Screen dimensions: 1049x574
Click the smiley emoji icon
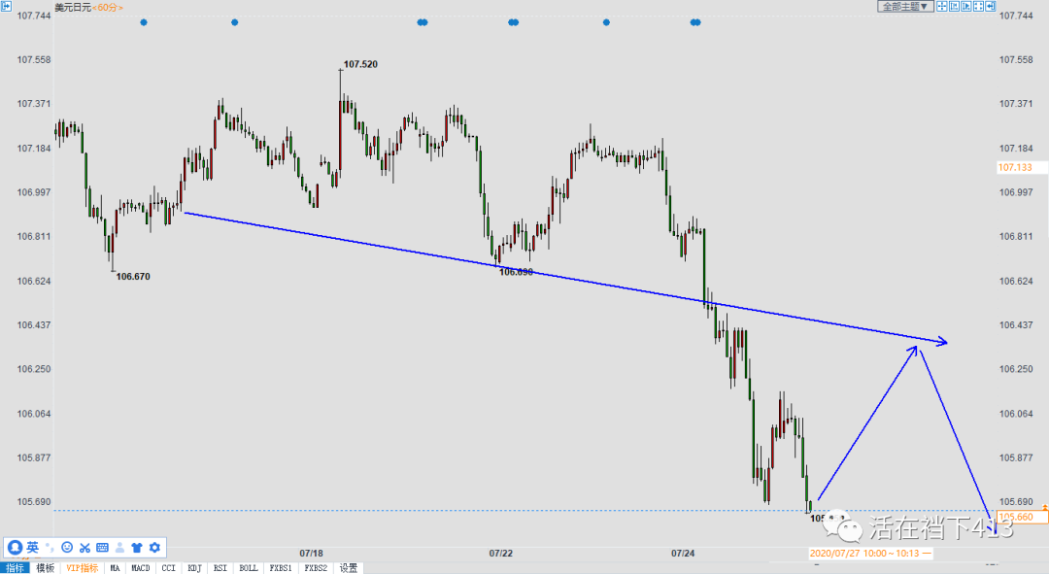[x=67, y=548]
